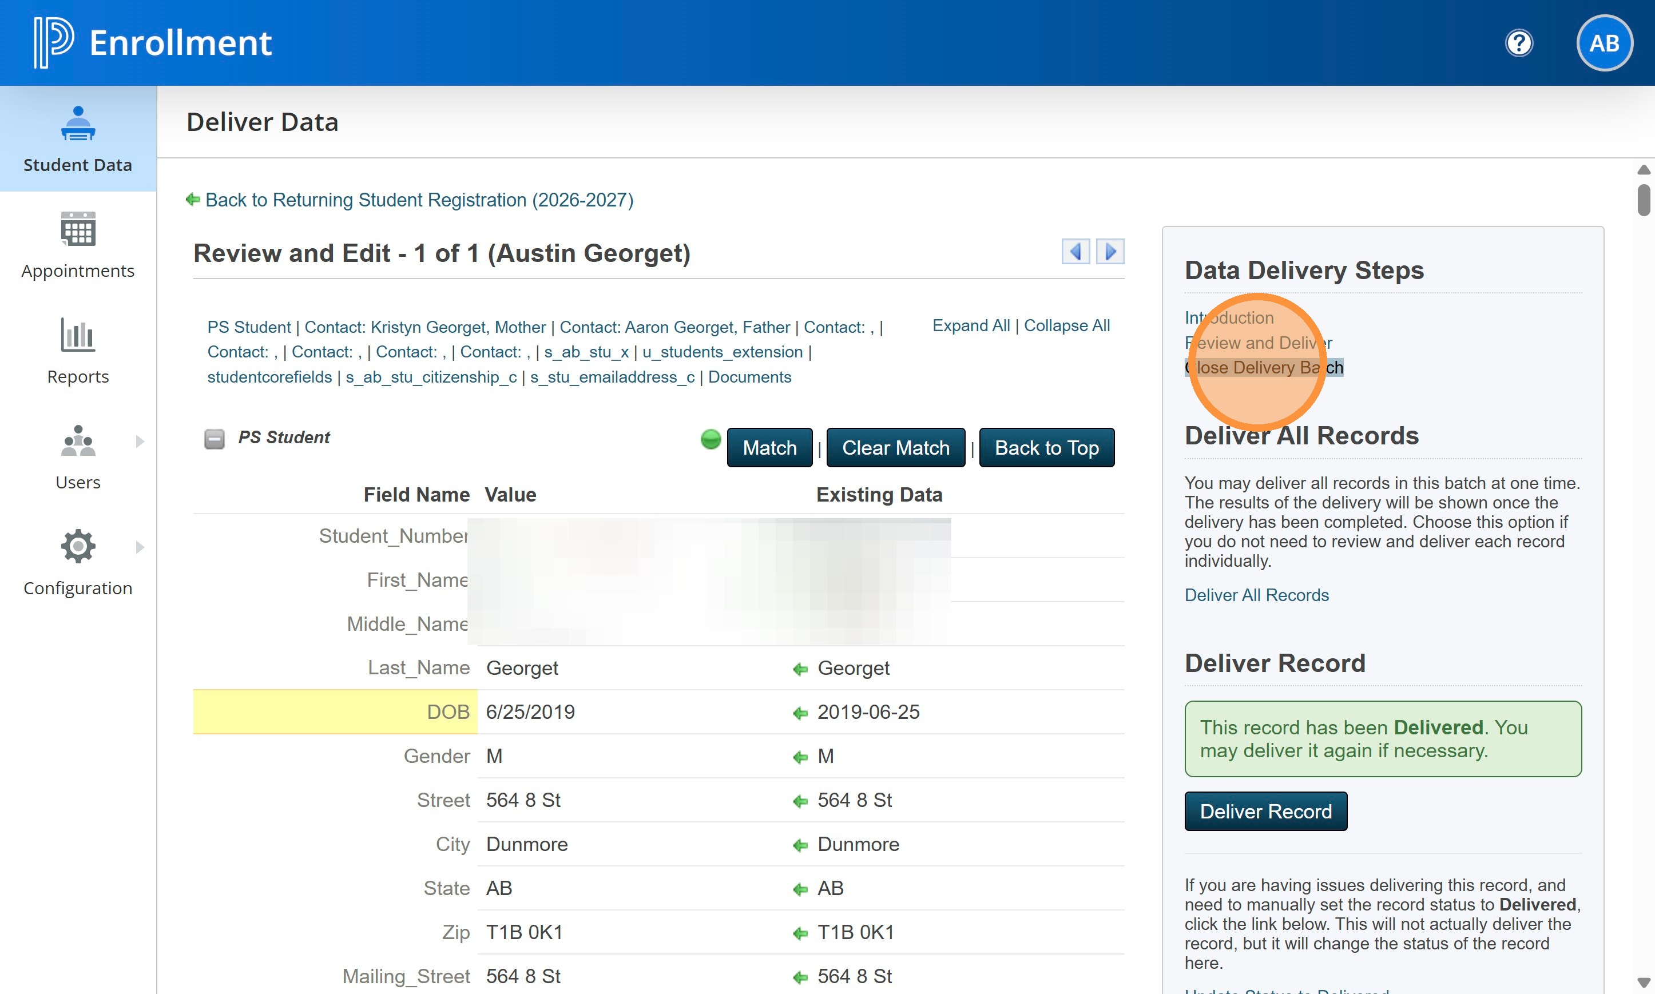Collapse the PS Student section
1655x994 pixels.
215,439
